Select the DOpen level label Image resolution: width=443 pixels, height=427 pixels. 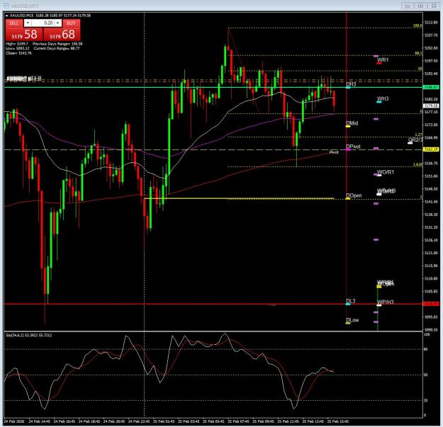click(354, 195)
